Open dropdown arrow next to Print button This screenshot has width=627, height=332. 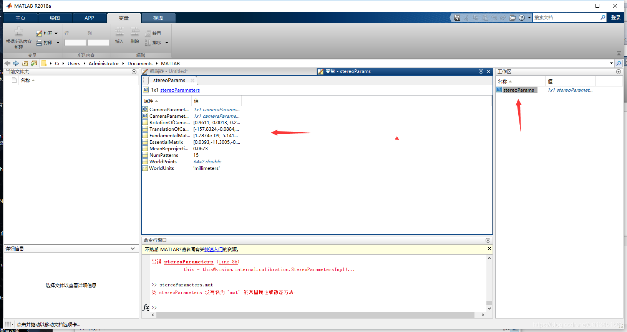click(x=58, y=43)
